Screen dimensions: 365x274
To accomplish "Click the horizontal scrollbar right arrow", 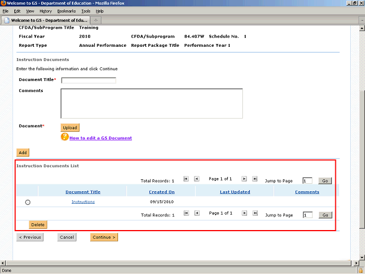I will point(356,263).
